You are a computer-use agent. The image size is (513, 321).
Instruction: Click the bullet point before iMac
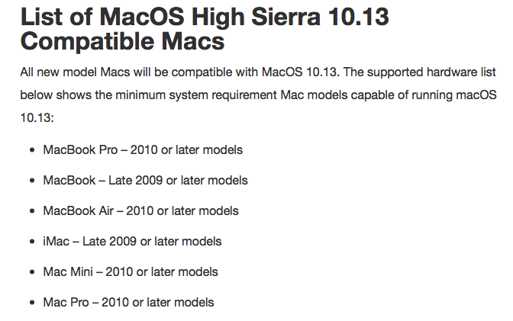32,242
